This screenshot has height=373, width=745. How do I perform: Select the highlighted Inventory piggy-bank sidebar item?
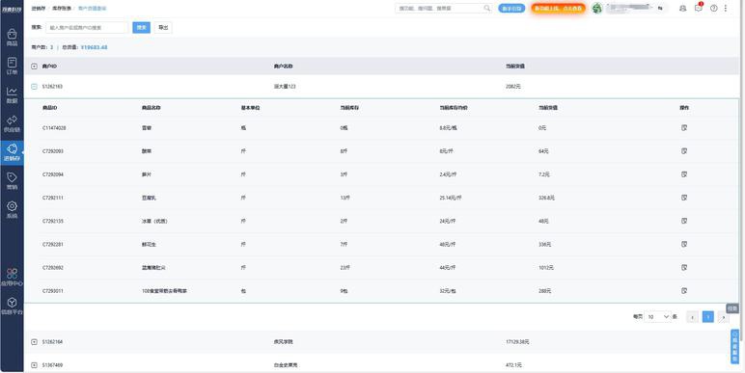[x=12, y=152]
